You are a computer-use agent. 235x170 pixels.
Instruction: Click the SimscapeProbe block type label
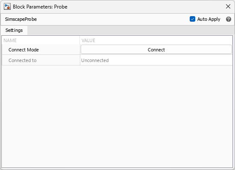(21, 19)
